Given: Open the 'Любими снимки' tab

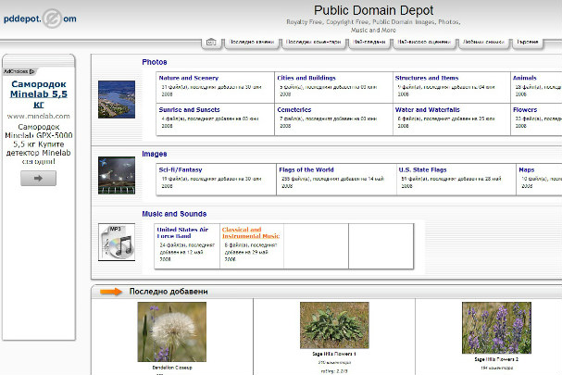Looking at the screenshot, I should pyautogui.click(x=483, y=42).
